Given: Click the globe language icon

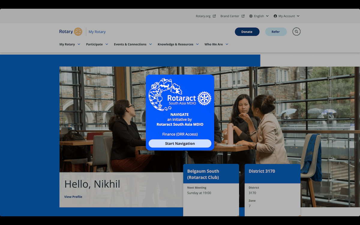Looking at the screenshot, I should (251, 16).
